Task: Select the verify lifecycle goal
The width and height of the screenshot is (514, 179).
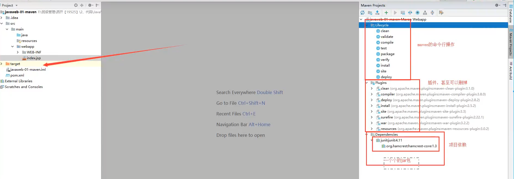Action: pos(383,60)
